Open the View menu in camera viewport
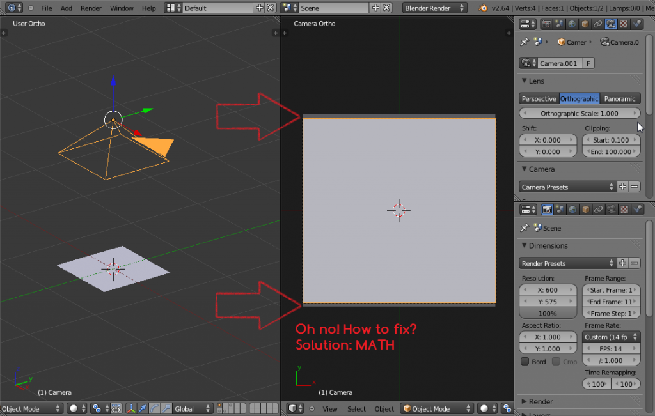The width and height of the screenshot is (655, 416). pos(330,408)
